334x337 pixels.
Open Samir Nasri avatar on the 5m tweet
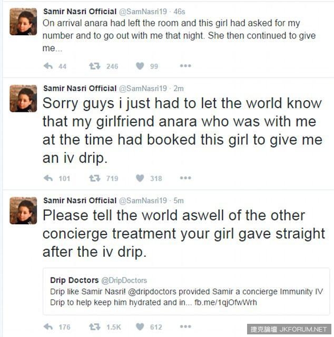pos(23,210)
